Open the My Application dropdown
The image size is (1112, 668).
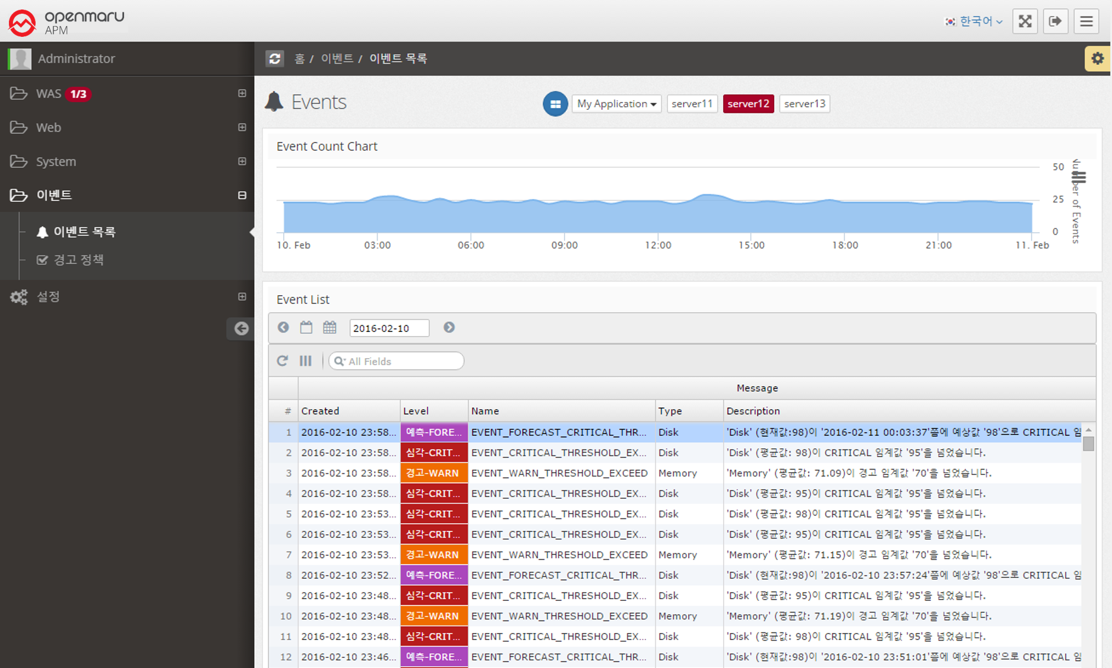[616, 104]
